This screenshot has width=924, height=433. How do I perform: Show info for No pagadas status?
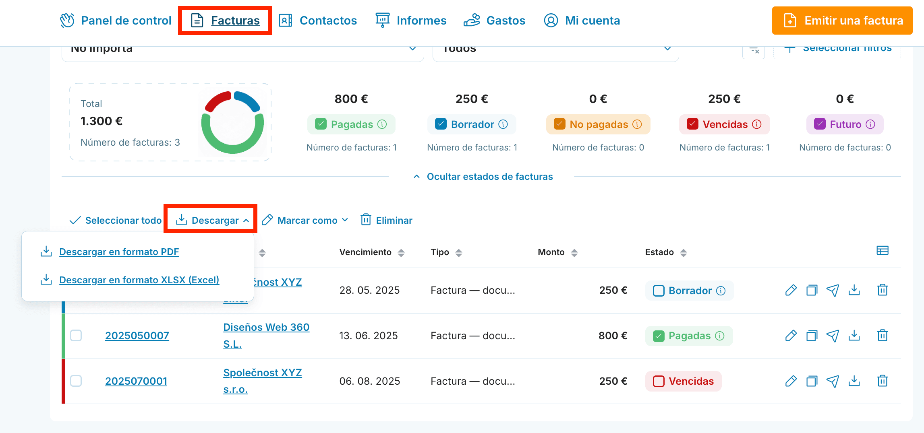point(637,124)
